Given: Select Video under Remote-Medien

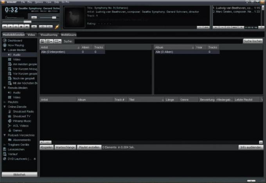Looking at the screenshot, I should tap(16, 97).
